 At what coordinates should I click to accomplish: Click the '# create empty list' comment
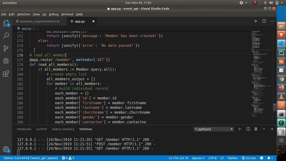[x=67, y=74]
